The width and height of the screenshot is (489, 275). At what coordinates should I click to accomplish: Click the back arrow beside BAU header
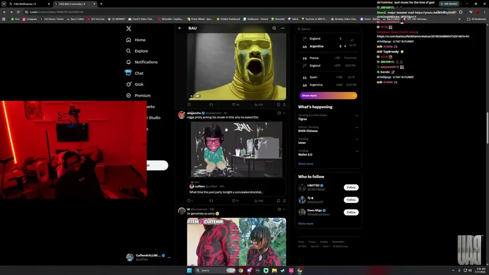[180, 28]
